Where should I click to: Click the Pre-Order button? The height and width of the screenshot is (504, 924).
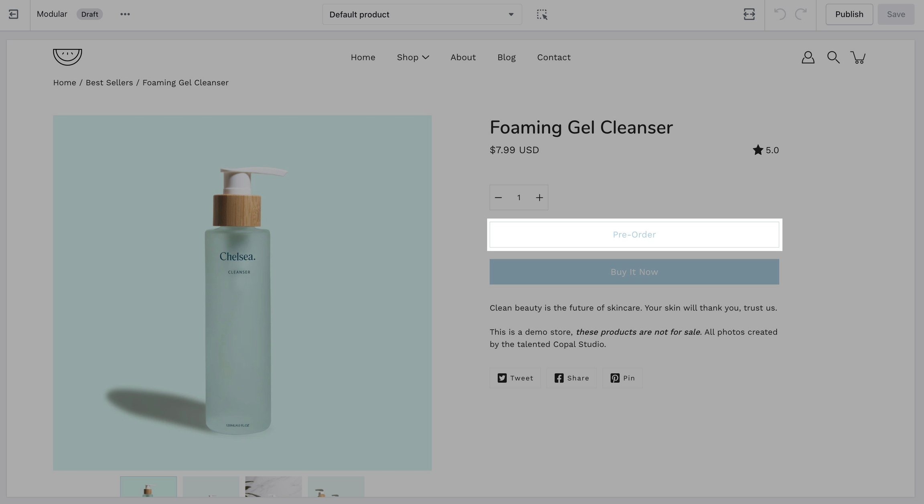pos(634,235)
